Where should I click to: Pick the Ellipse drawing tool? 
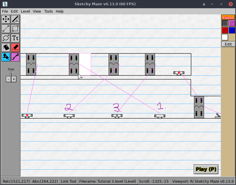(x=6, y=38)
